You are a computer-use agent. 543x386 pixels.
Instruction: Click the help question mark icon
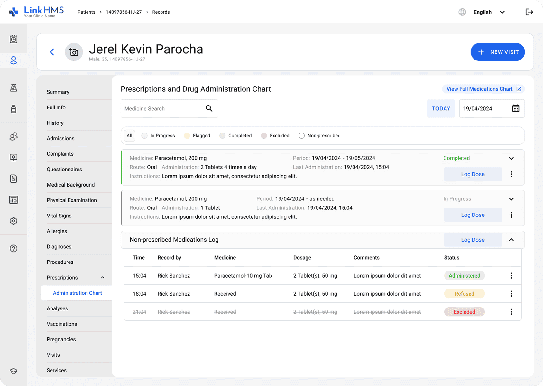pyautogui.click(x=14, y=248)
